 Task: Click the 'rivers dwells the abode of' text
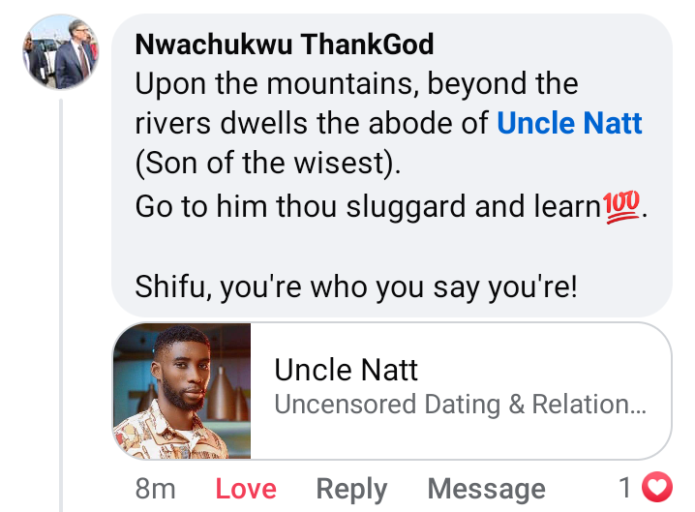point(312,124)
